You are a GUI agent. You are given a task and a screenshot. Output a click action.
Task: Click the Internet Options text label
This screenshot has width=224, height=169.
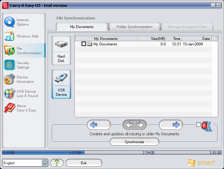(x=23, y=22)
